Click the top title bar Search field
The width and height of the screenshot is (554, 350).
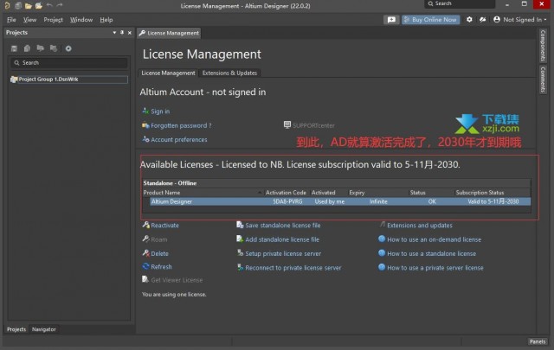tap(460, 3)
